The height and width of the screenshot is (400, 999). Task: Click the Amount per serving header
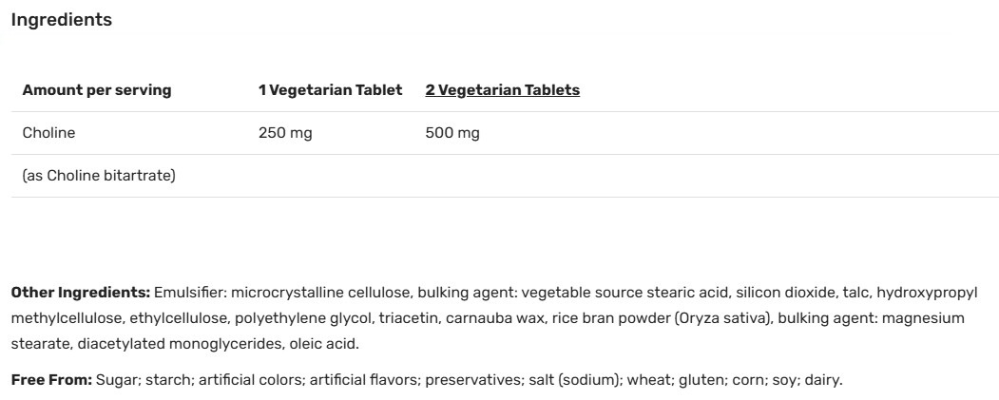tap(96, 90)
